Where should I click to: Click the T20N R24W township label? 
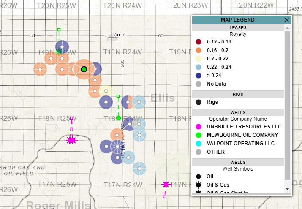pyautogui.click(x=122, y=5)
